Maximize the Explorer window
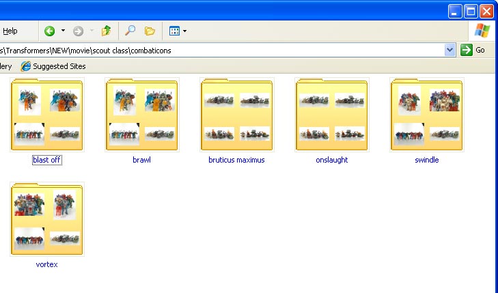 click(x=471, y=11)
